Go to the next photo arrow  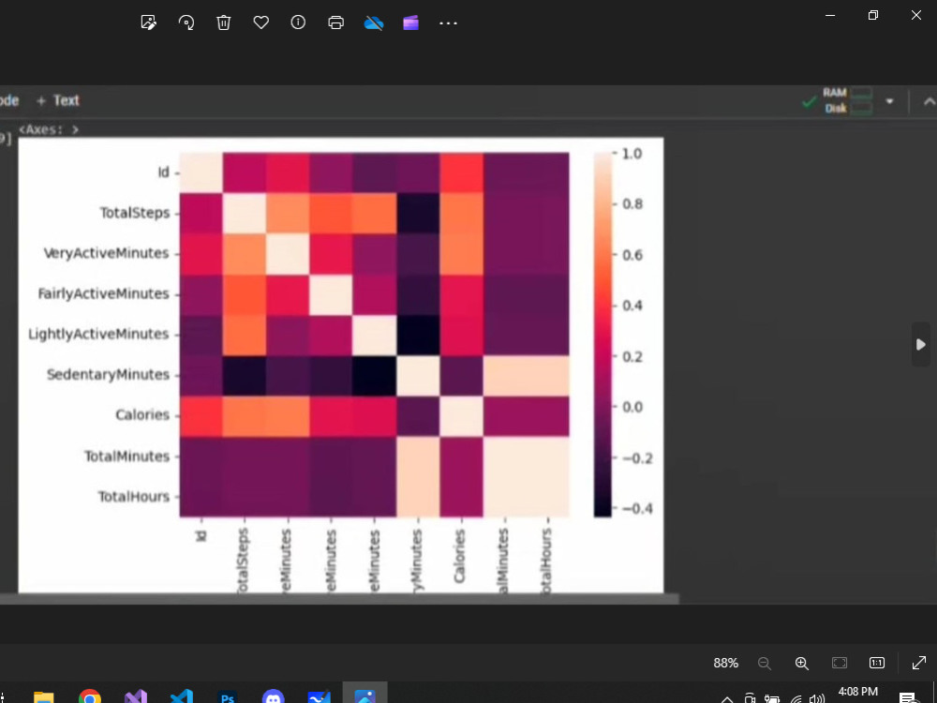[x=921, y=344]
